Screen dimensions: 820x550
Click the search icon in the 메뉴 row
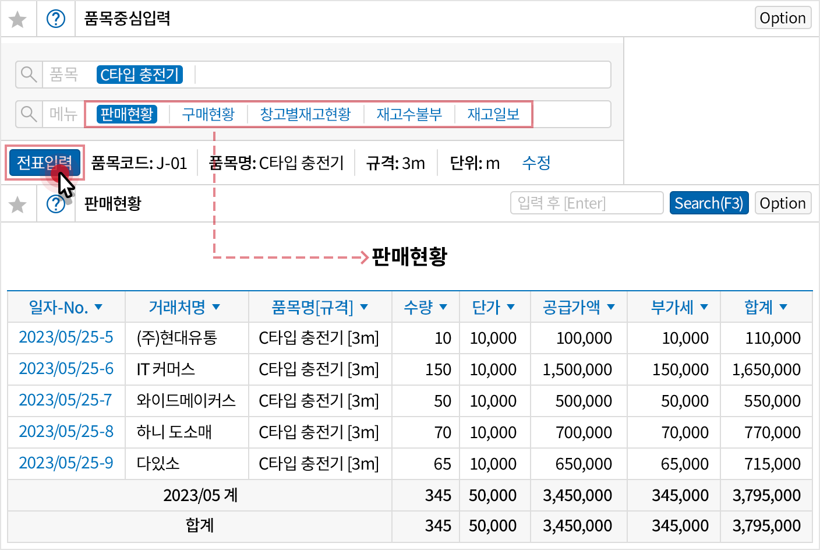coord(29,114)
